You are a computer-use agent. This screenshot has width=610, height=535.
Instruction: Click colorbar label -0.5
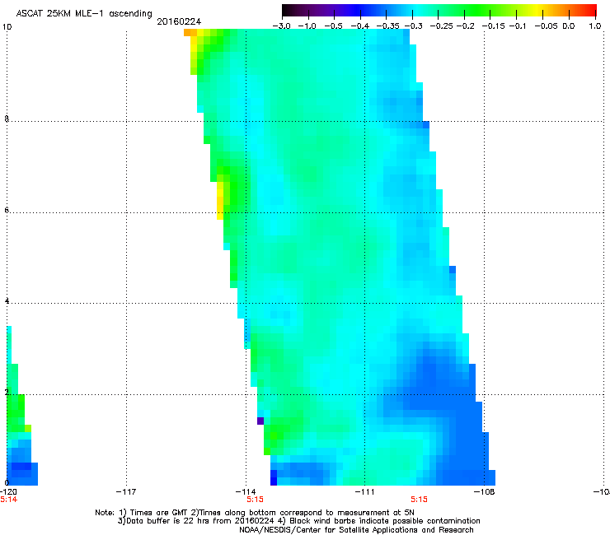coord(334,26)
